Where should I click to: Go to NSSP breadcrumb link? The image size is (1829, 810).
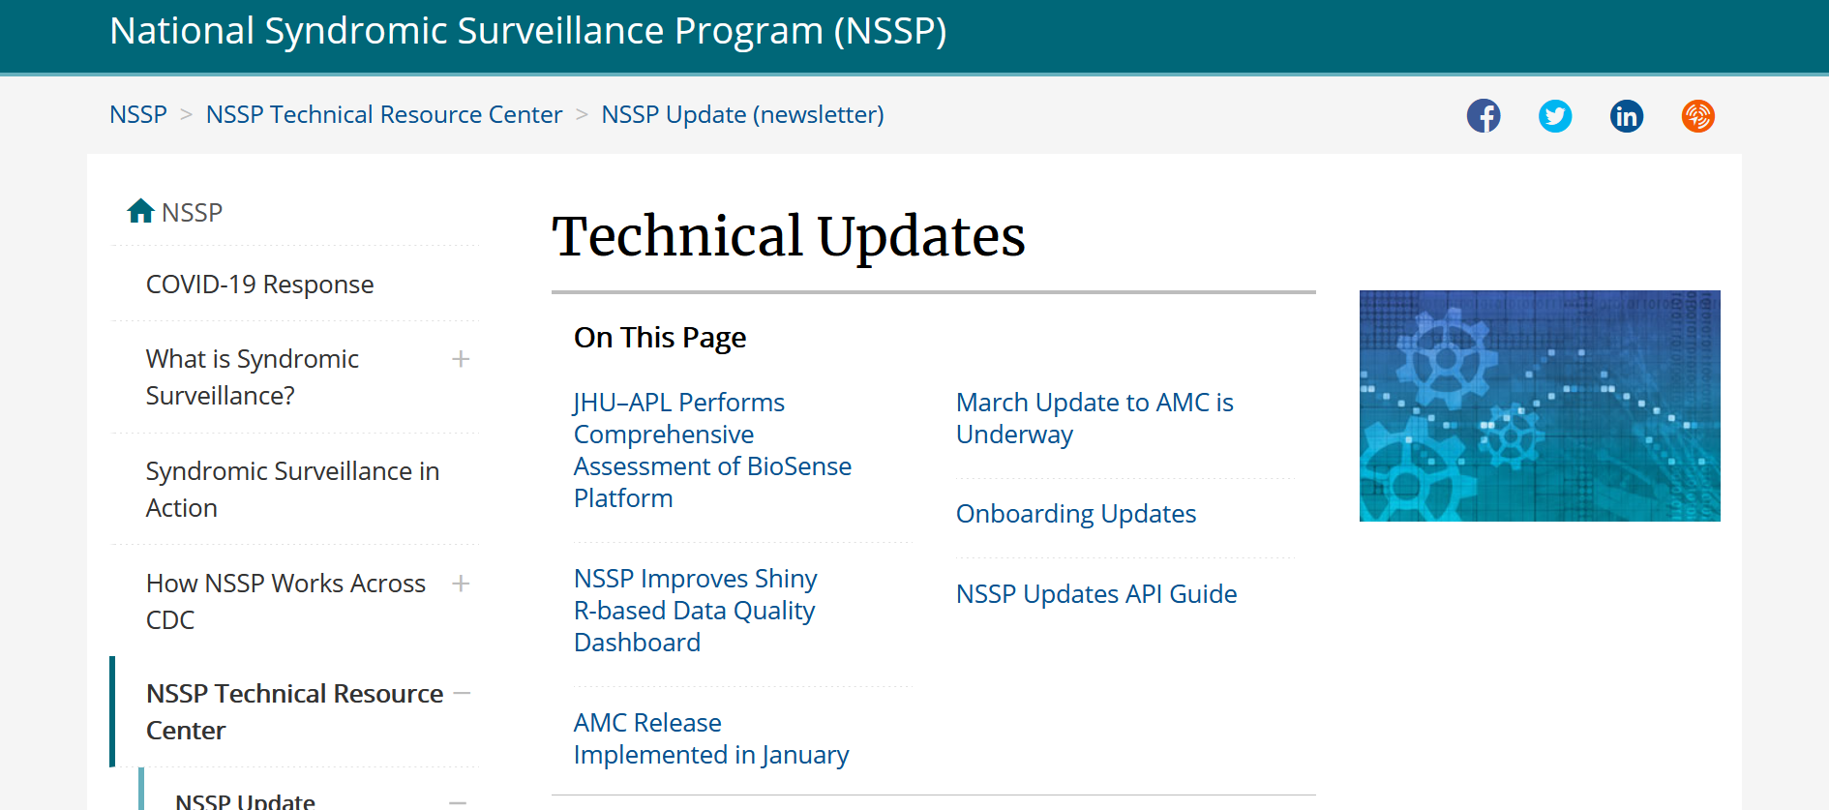138,114
